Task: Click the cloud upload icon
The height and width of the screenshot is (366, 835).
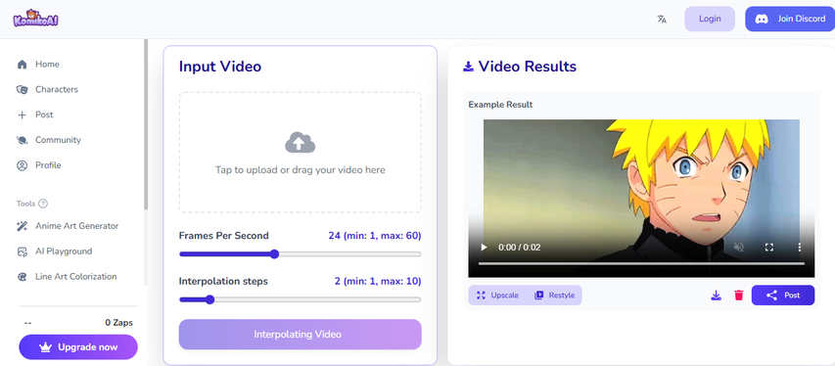Action: point(300,143)
